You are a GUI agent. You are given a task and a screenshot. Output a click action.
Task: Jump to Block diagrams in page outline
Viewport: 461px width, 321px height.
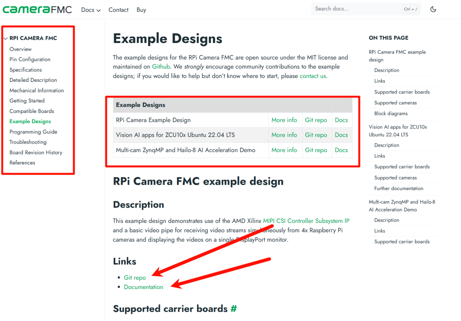[391, 114]
